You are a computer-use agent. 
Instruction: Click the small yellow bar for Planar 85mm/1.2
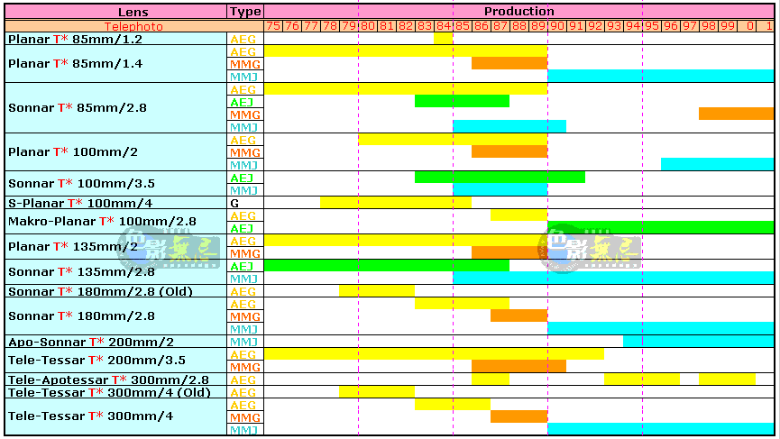[443, 39]
